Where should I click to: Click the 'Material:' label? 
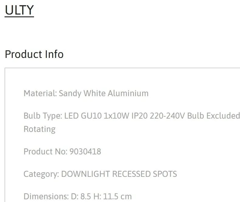point(40,93)
